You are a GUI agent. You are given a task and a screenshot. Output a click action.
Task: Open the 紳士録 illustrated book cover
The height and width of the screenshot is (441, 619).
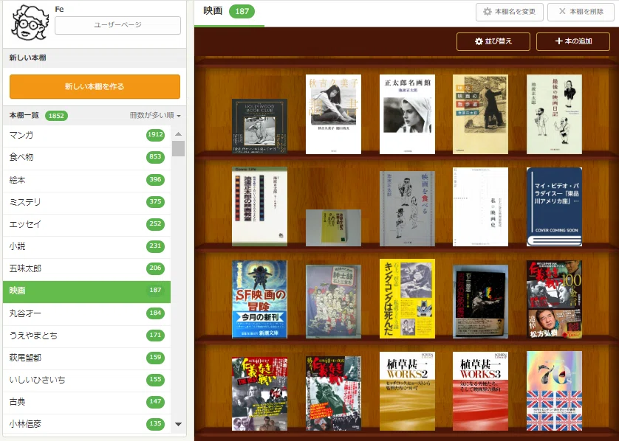coord(334,302)
